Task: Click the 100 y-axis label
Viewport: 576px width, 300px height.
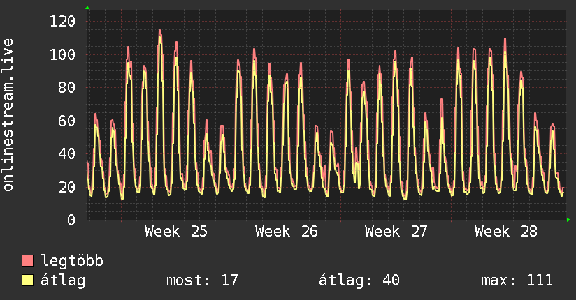Action: [62, 54]
